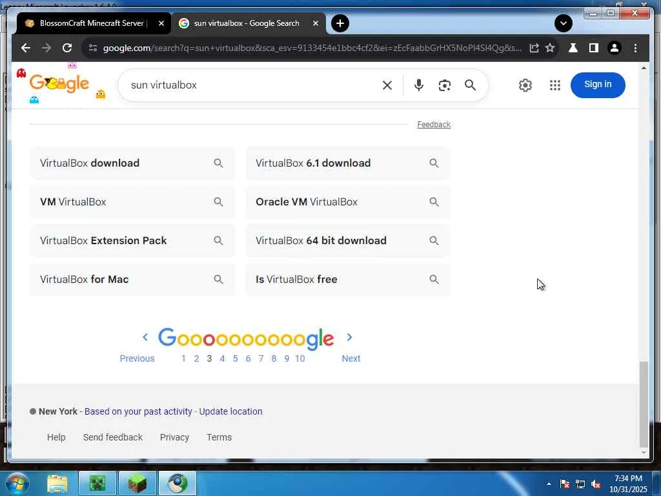Click the right chevron beside Gooooogle logo
Viewport: 661px width, 496px height.
click(x=349, y=337)
